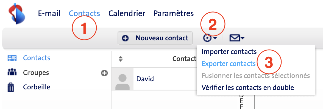Open the Paramètres tab
The image size is (323, 109).
[x=174, y=14]
